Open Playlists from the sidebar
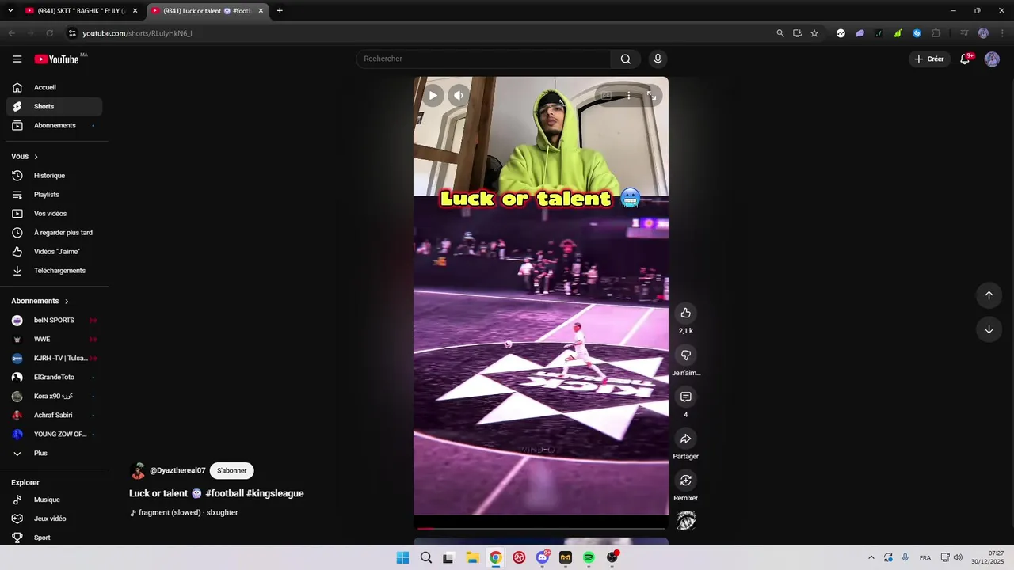This screenshot has width=1014, height=570. pyautogui.click(x=54, y=195)
